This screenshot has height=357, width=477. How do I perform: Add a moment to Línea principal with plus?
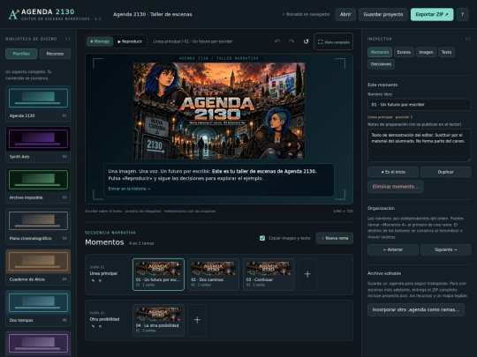(x=307, y=274)
